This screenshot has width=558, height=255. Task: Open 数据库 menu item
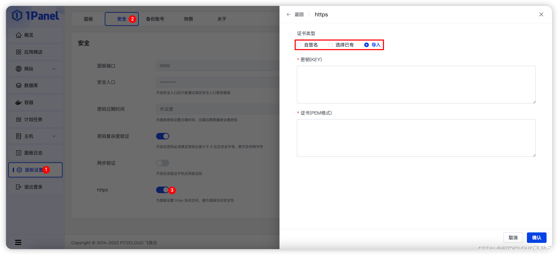(35, 85)
